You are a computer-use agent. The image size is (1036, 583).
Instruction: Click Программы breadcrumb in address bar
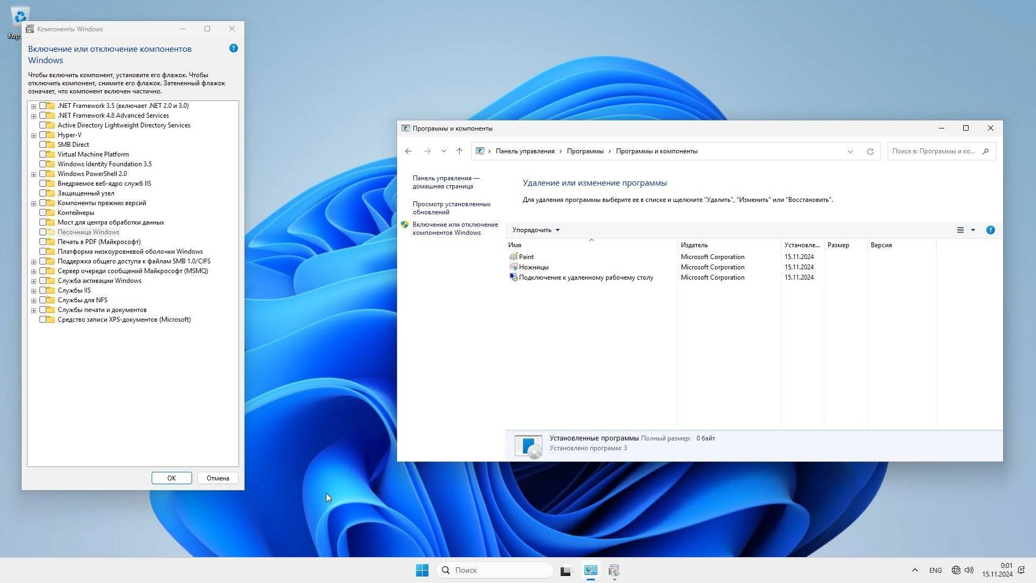(x=585, y=151)
